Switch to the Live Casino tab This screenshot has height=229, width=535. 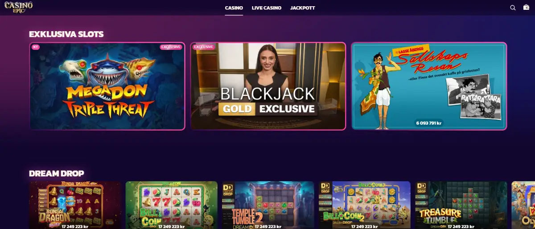tap(267, 8)
